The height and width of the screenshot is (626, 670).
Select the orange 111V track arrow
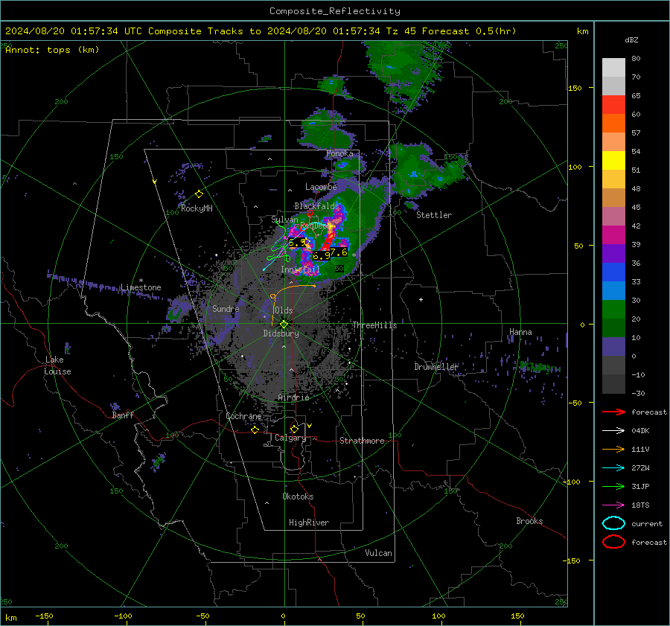[x=613, y=449]
